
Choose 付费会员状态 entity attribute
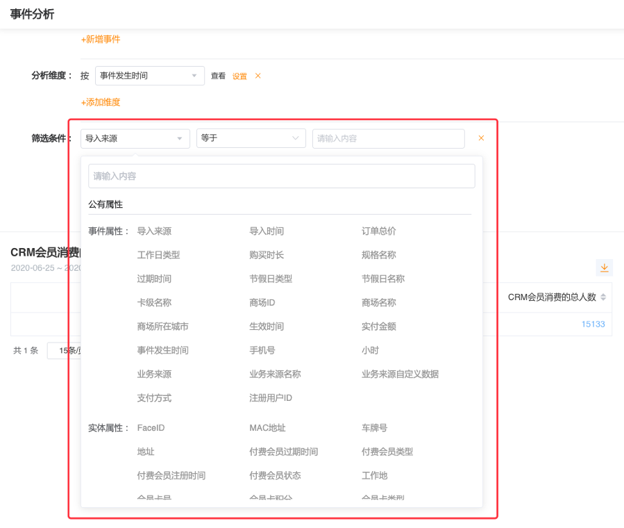(x=275, y=476)
